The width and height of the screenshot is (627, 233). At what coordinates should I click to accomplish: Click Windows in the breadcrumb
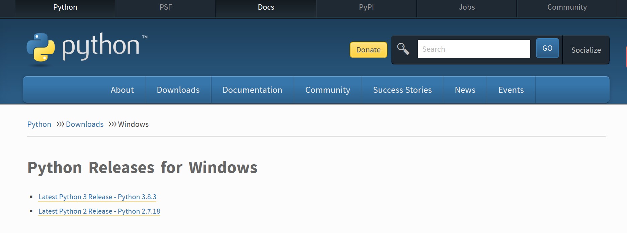click(133, 124)
